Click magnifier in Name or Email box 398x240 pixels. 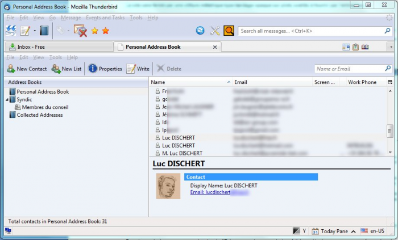pos(388,69)
